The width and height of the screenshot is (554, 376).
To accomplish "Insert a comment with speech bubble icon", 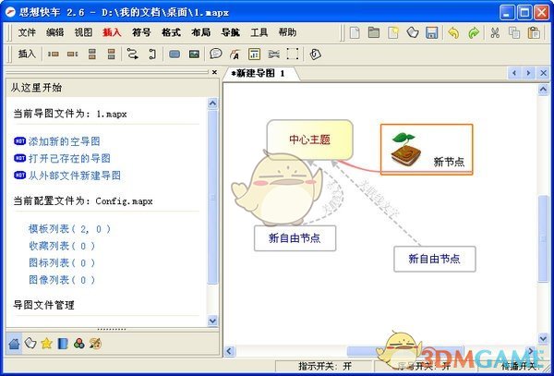I will click(215, 54).
